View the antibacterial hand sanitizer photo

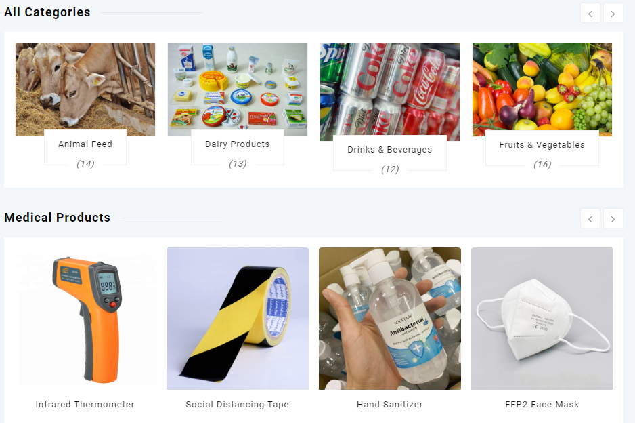click(x=389, y=319)
